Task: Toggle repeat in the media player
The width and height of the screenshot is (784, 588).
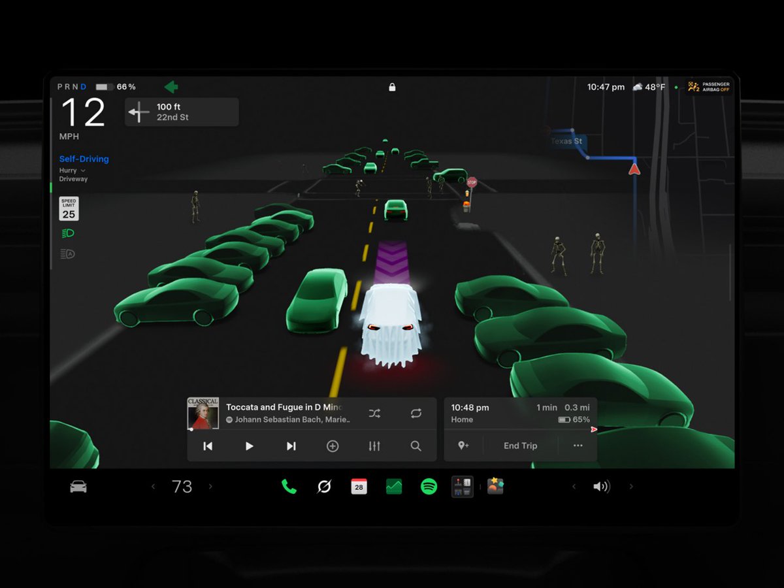Action: pyautogui.click(x=416, y=414)
